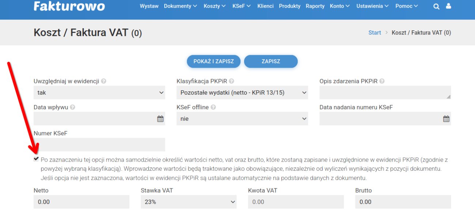Screen dimensions: 475x215
Task: Open the Raporty menu
Action: pos(315,6)
